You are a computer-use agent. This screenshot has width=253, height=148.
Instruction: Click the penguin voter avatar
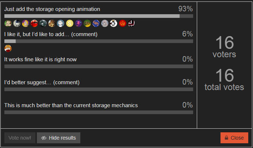[x=114, y=24]
